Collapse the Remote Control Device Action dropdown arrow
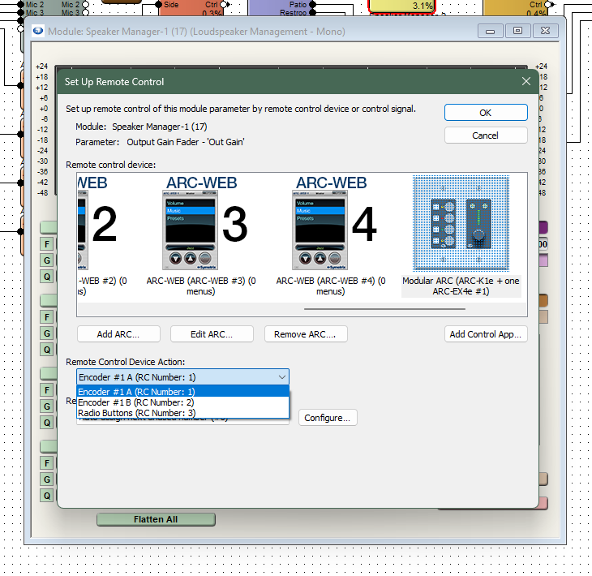 click(x=281, y=377)
